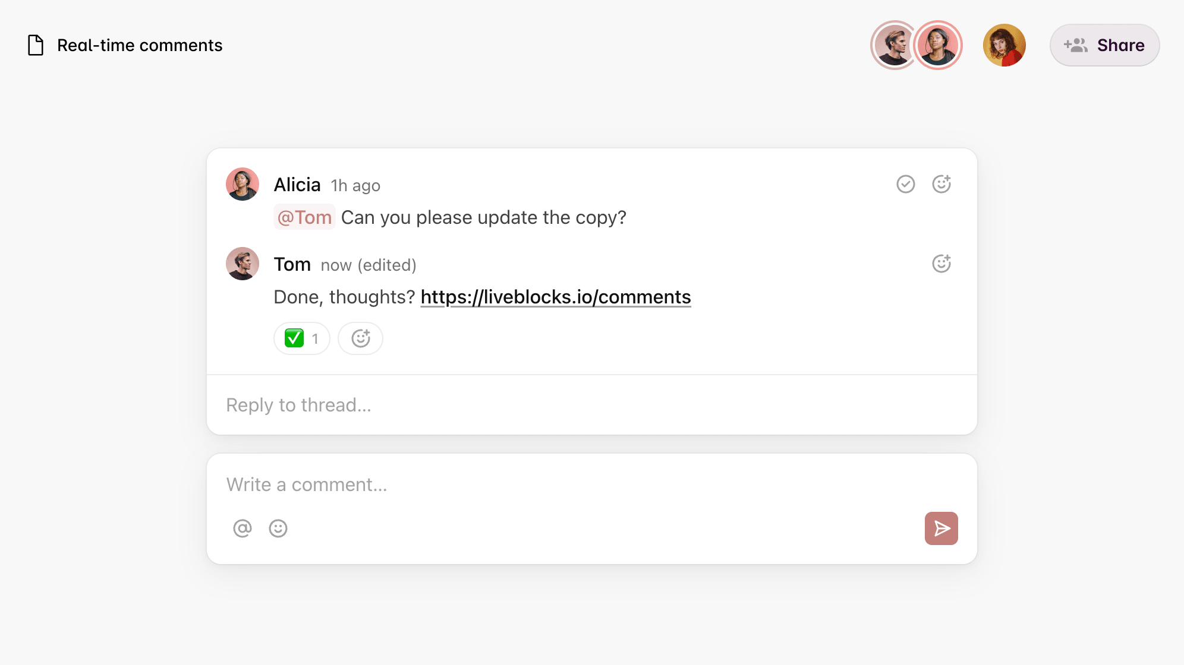Add a reaction to Alicia's comment
The height and width of the screenshot is (665, 1184).
[941, 185]
